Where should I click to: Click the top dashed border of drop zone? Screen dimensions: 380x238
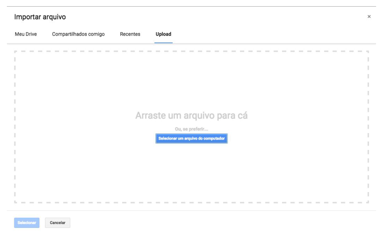click(191, 51)
